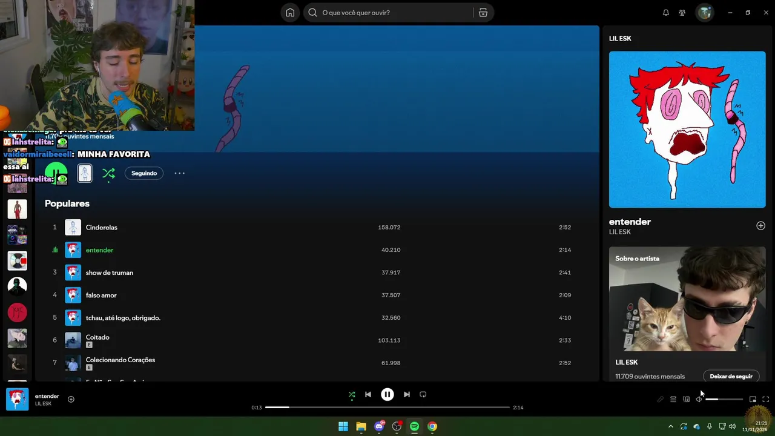Add current song via plus icon in player bar

(x=71, y=399)
